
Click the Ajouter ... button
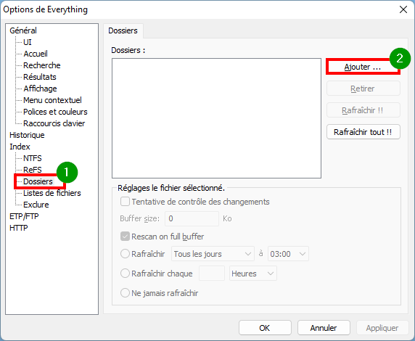click(x=363, y=67)
